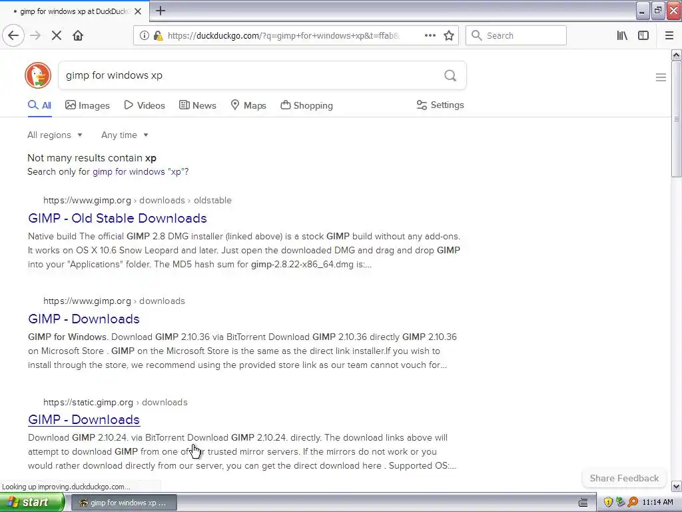Image resolution: width=682 pixels, height=512 pixels.
Task: Open the Library bookshelf icon
Action: 622,36
